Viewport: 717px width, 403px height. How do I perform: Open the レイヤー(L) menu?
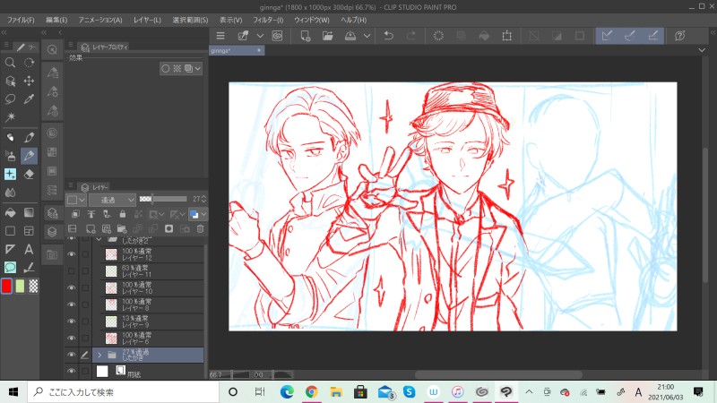pyautogui.click(x=145, y=19)
